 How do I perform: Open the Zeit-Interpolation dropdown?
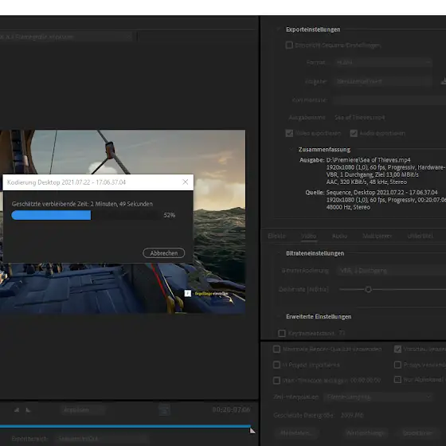click(378, 397)
